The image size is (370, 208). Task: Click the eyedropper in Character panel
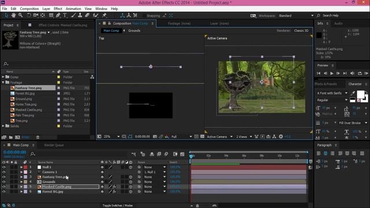point(353,93)
